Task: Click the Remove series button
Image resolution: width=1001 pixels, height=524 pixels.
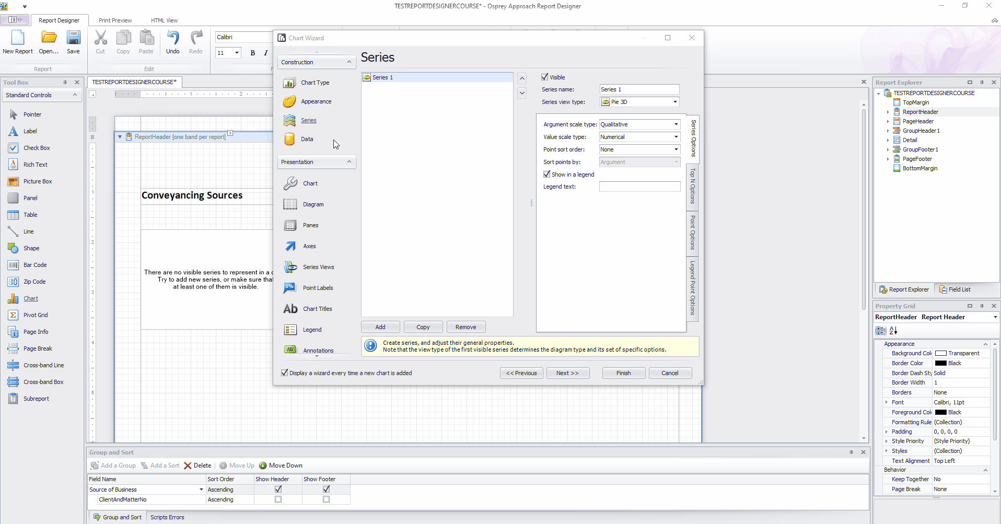Action: tap(466, 327)
